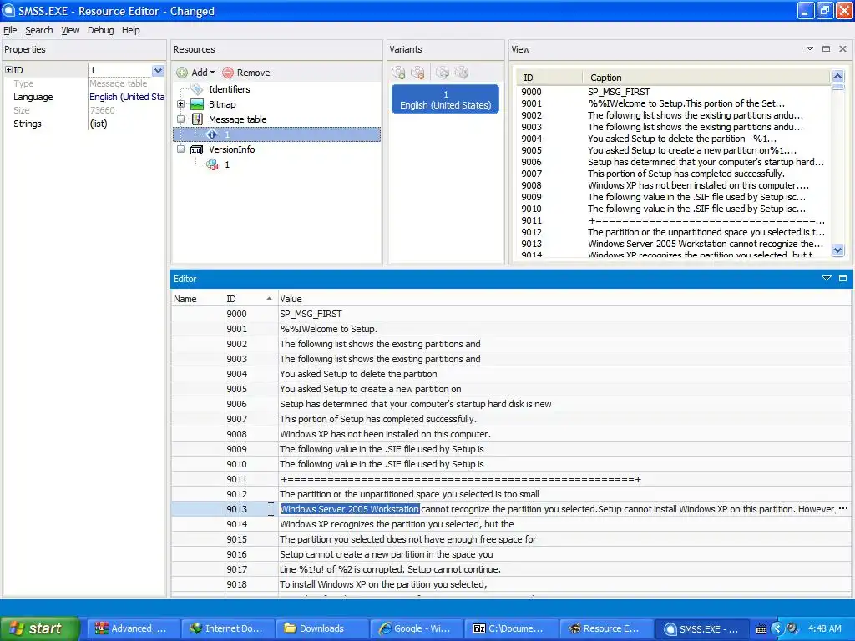Screen dimensions: 855x641
Task: Switch to the Resource E... taskbar window
Action: coord(605,628)
